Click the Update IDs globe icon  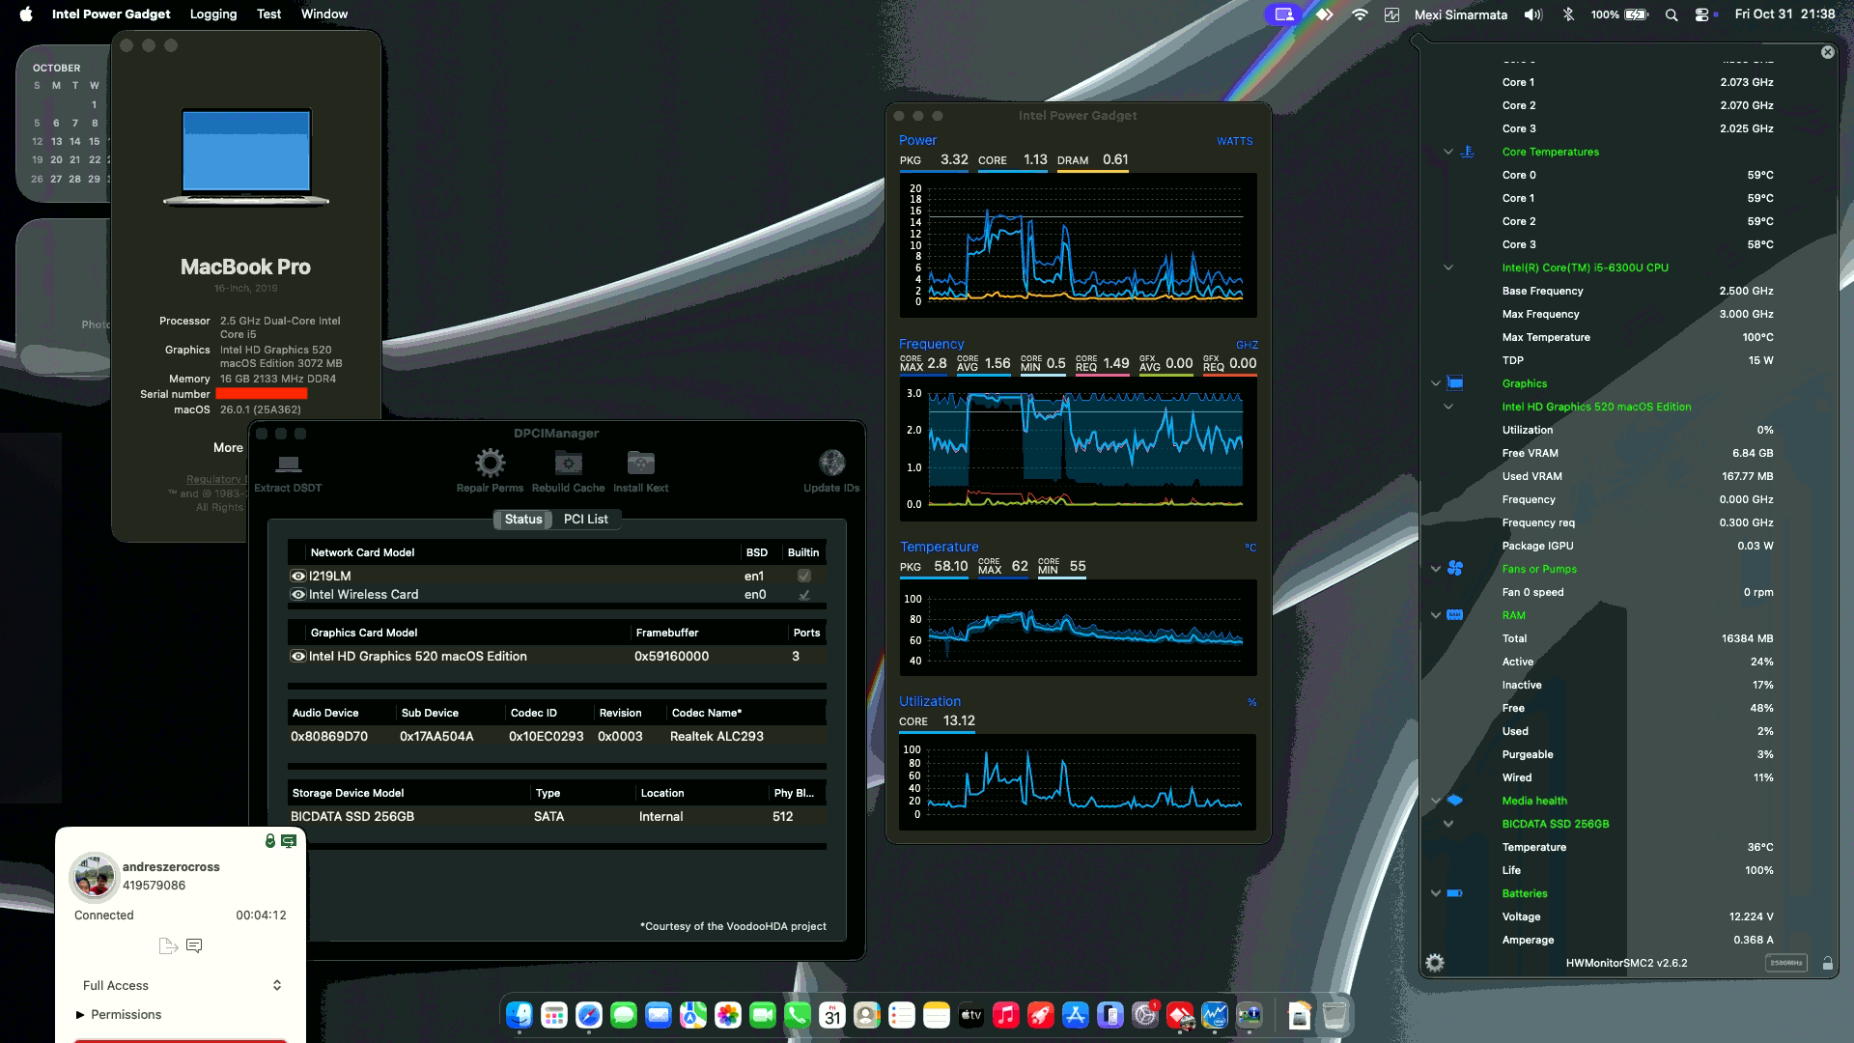831,464
